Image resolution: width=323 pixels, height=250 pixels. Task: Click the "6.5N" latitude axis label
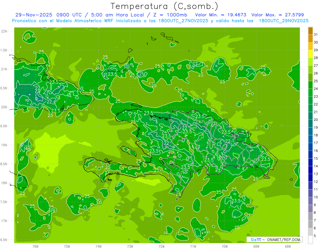click(4, 240)
